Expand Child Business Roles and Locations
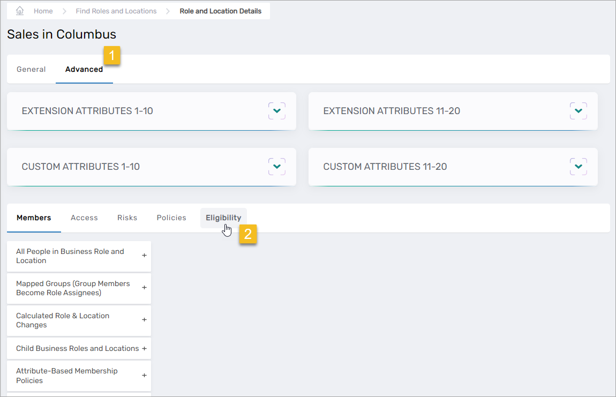The image size is (616, 397). click(144, 348)
